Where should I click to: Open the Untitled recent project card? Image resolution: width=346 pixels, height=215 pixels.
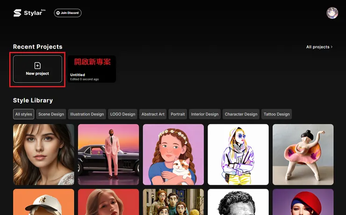tap(92, 69)
